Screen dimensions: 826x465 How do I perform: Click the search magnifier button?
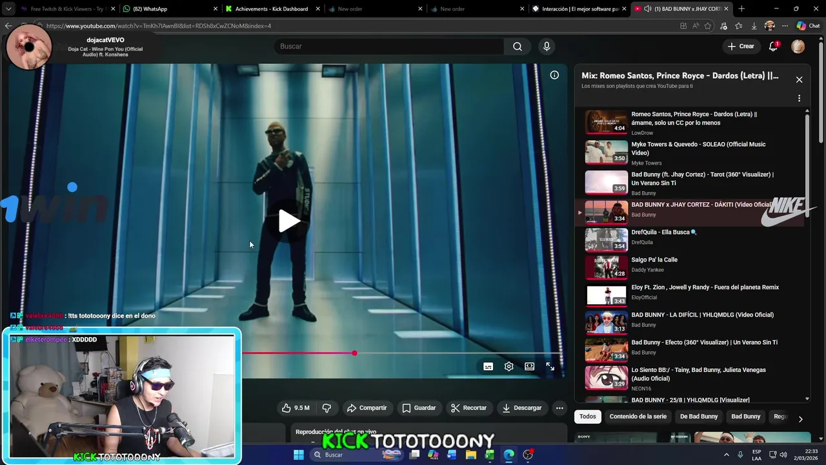(518, 46)
